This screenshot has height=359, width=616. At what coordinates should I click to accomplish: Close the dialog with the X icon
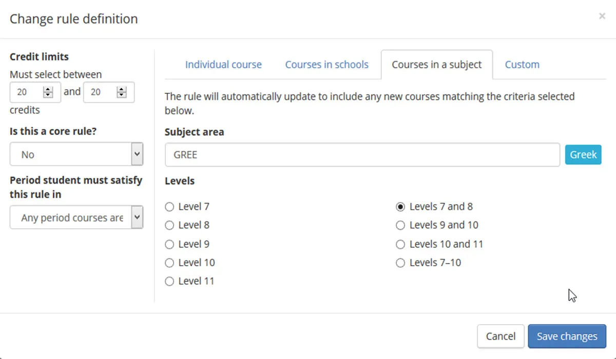tap(602, 16)
